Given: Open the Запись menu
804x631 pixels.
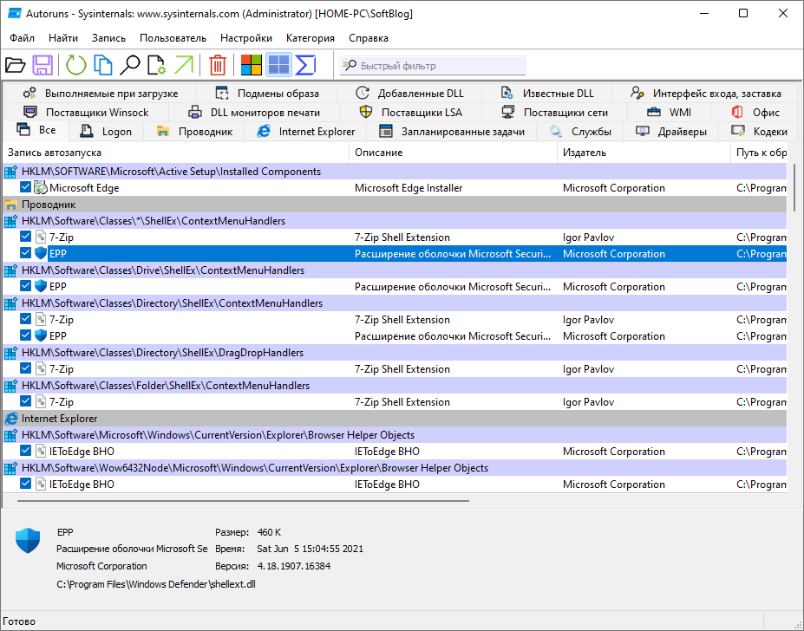Looking at the screenshot, I should [108, 38].
